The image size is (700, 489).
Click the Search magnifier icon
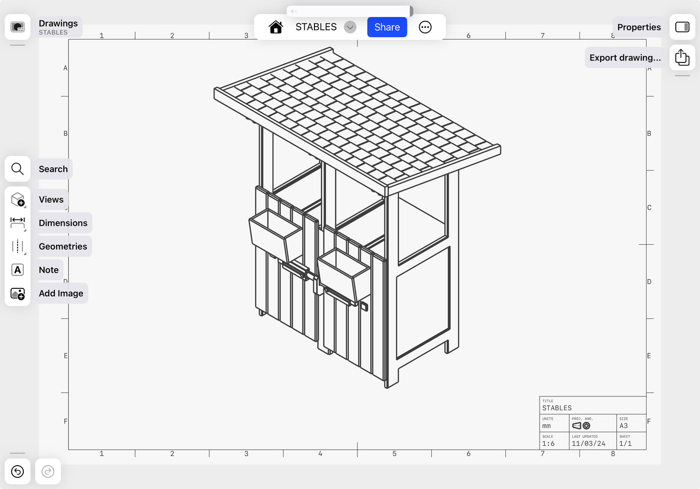coord(17,169)
